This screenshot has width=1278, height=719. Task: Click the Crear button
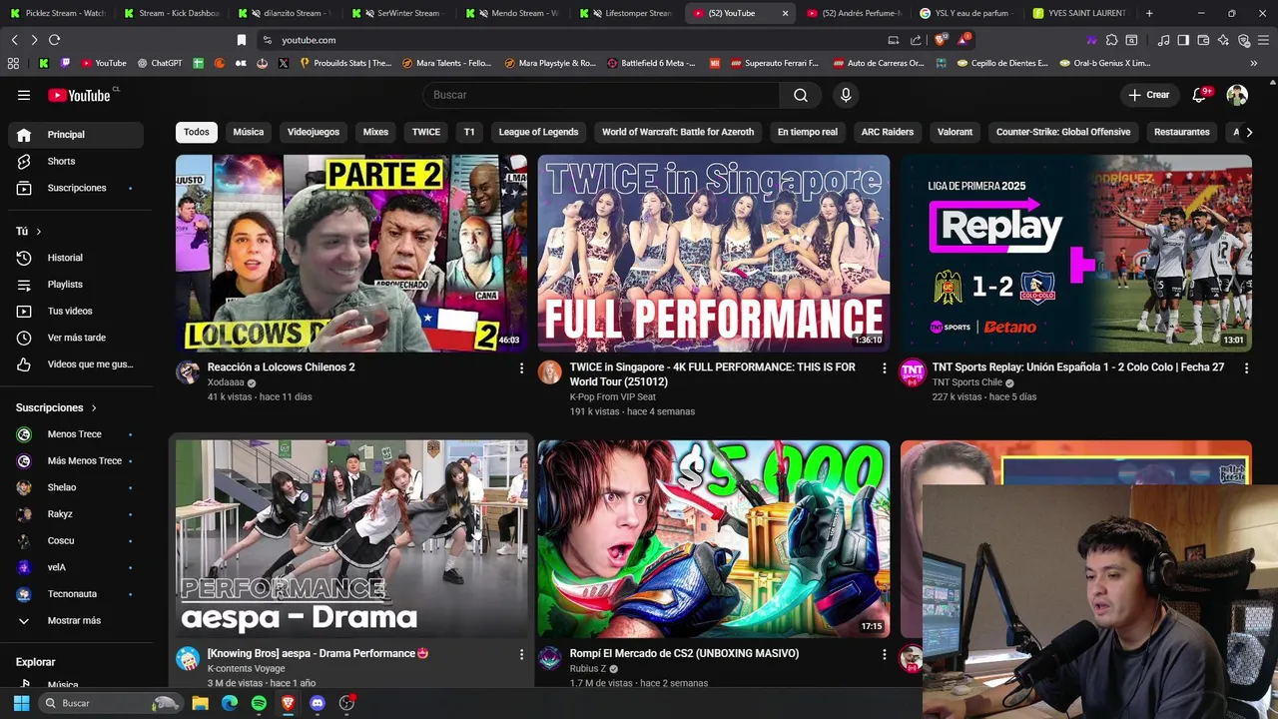[1148, 95]
